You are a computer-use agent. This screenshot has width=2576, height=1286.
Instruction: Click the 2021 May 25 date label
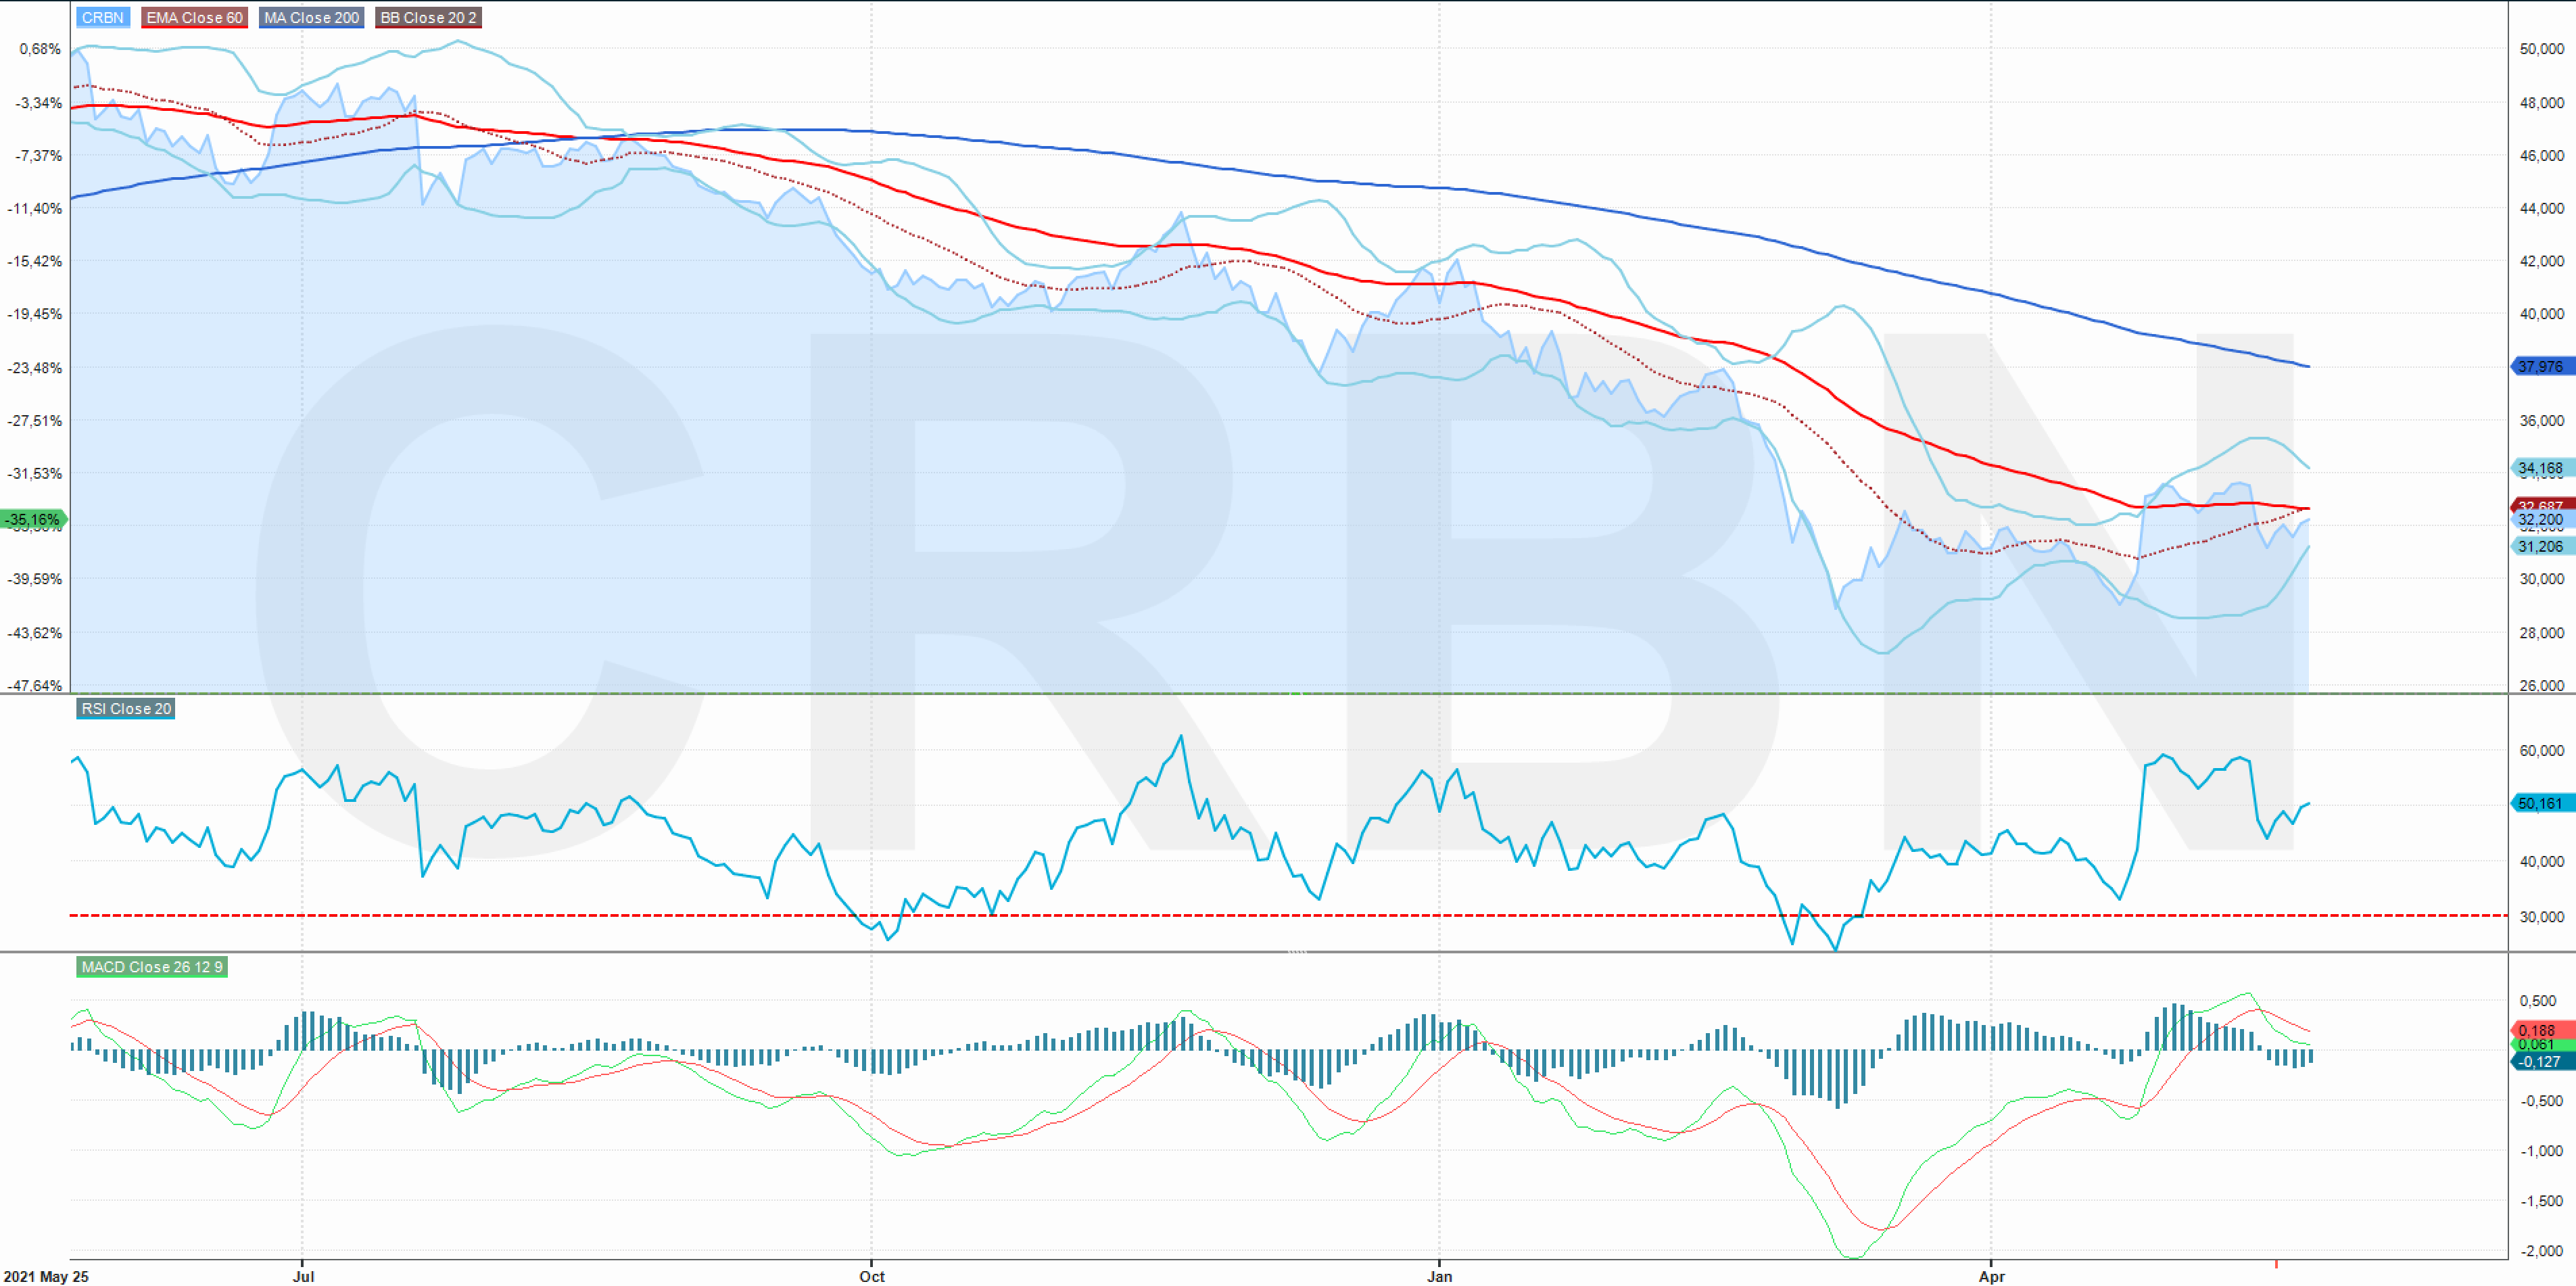pyautogui.click(x=45, y=1277)
